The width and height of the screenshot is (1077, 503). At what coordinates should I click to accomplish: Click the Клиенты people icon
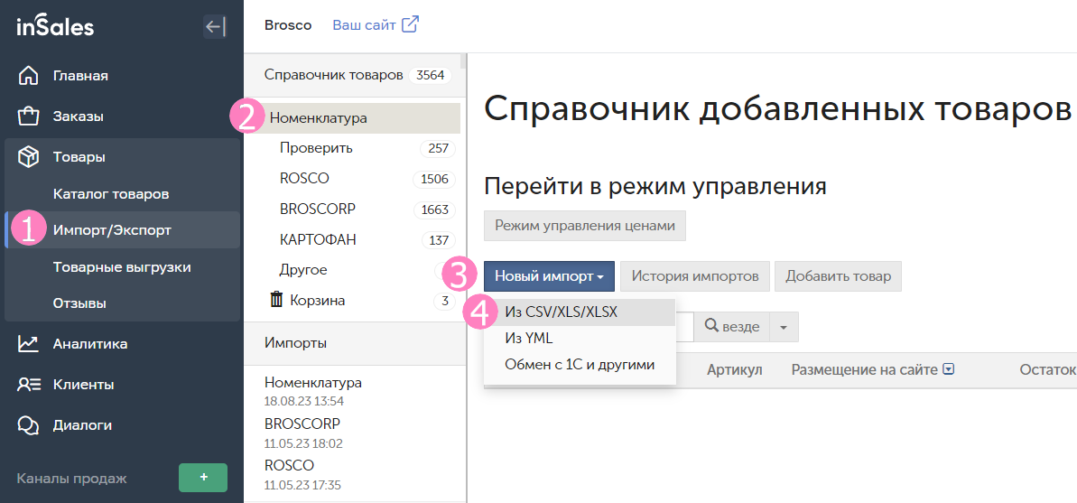click(27, 385)
